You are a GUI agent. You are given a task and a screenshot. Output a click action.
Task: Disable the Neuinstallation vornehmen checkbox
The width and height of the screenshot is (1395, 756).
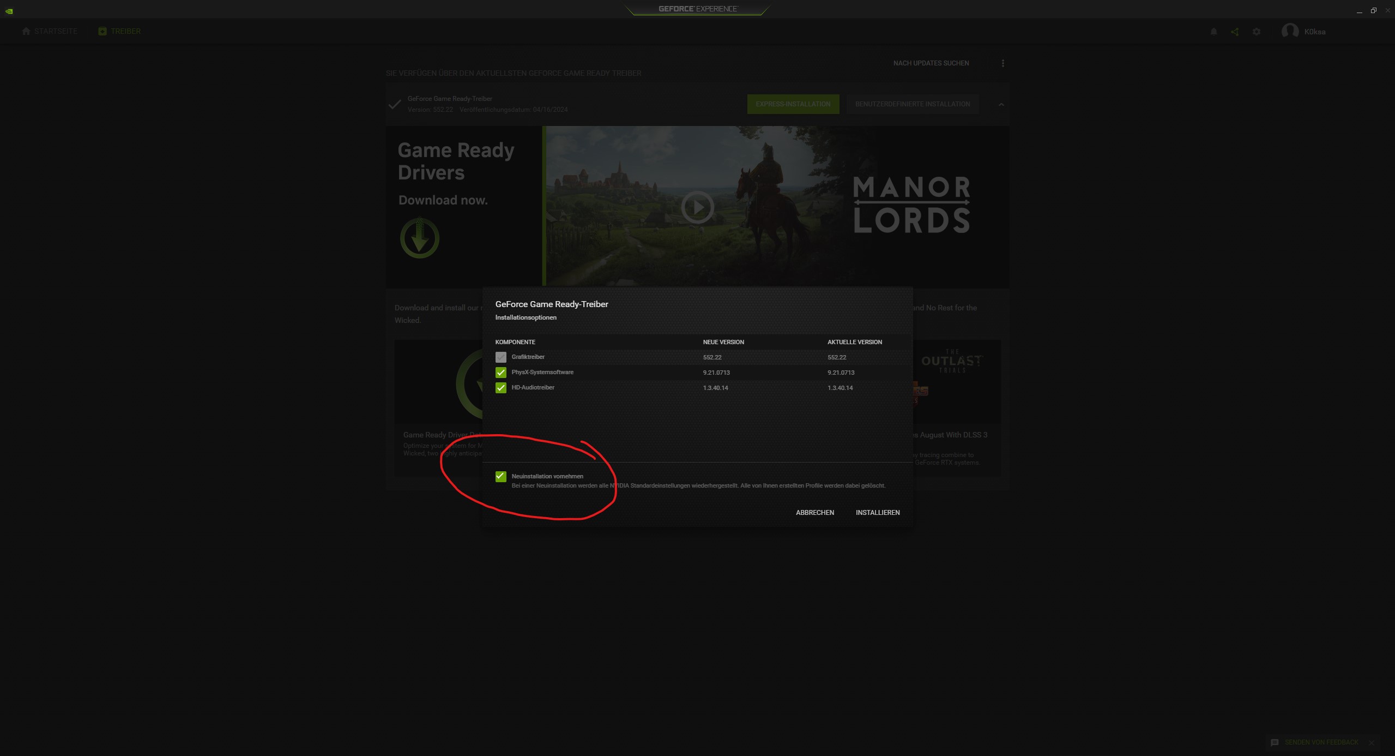[500, 477]
